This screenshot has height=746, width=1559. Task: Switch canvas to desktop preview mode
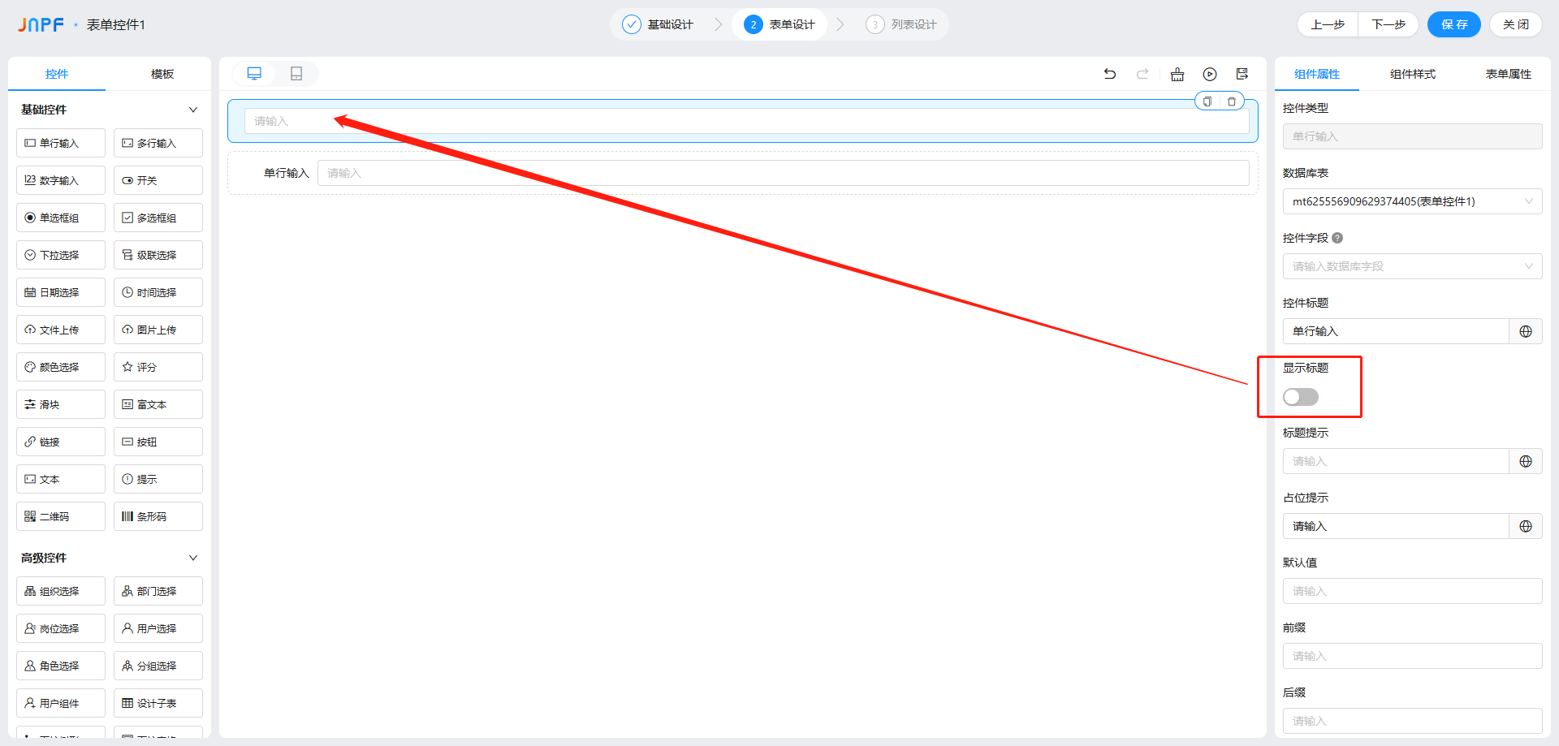pos(254,74)
